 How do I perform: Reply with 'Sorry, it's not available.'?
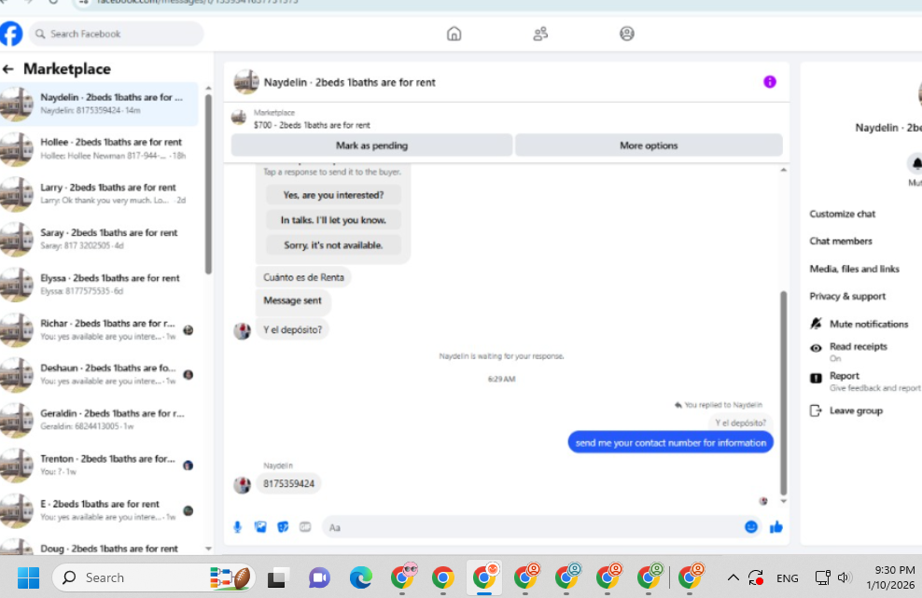coord(333,245)
